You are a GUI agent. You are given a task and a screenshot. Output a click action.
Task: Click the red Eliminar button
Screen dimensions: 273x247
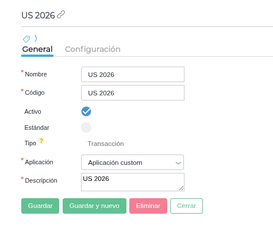tap(148, 206)
